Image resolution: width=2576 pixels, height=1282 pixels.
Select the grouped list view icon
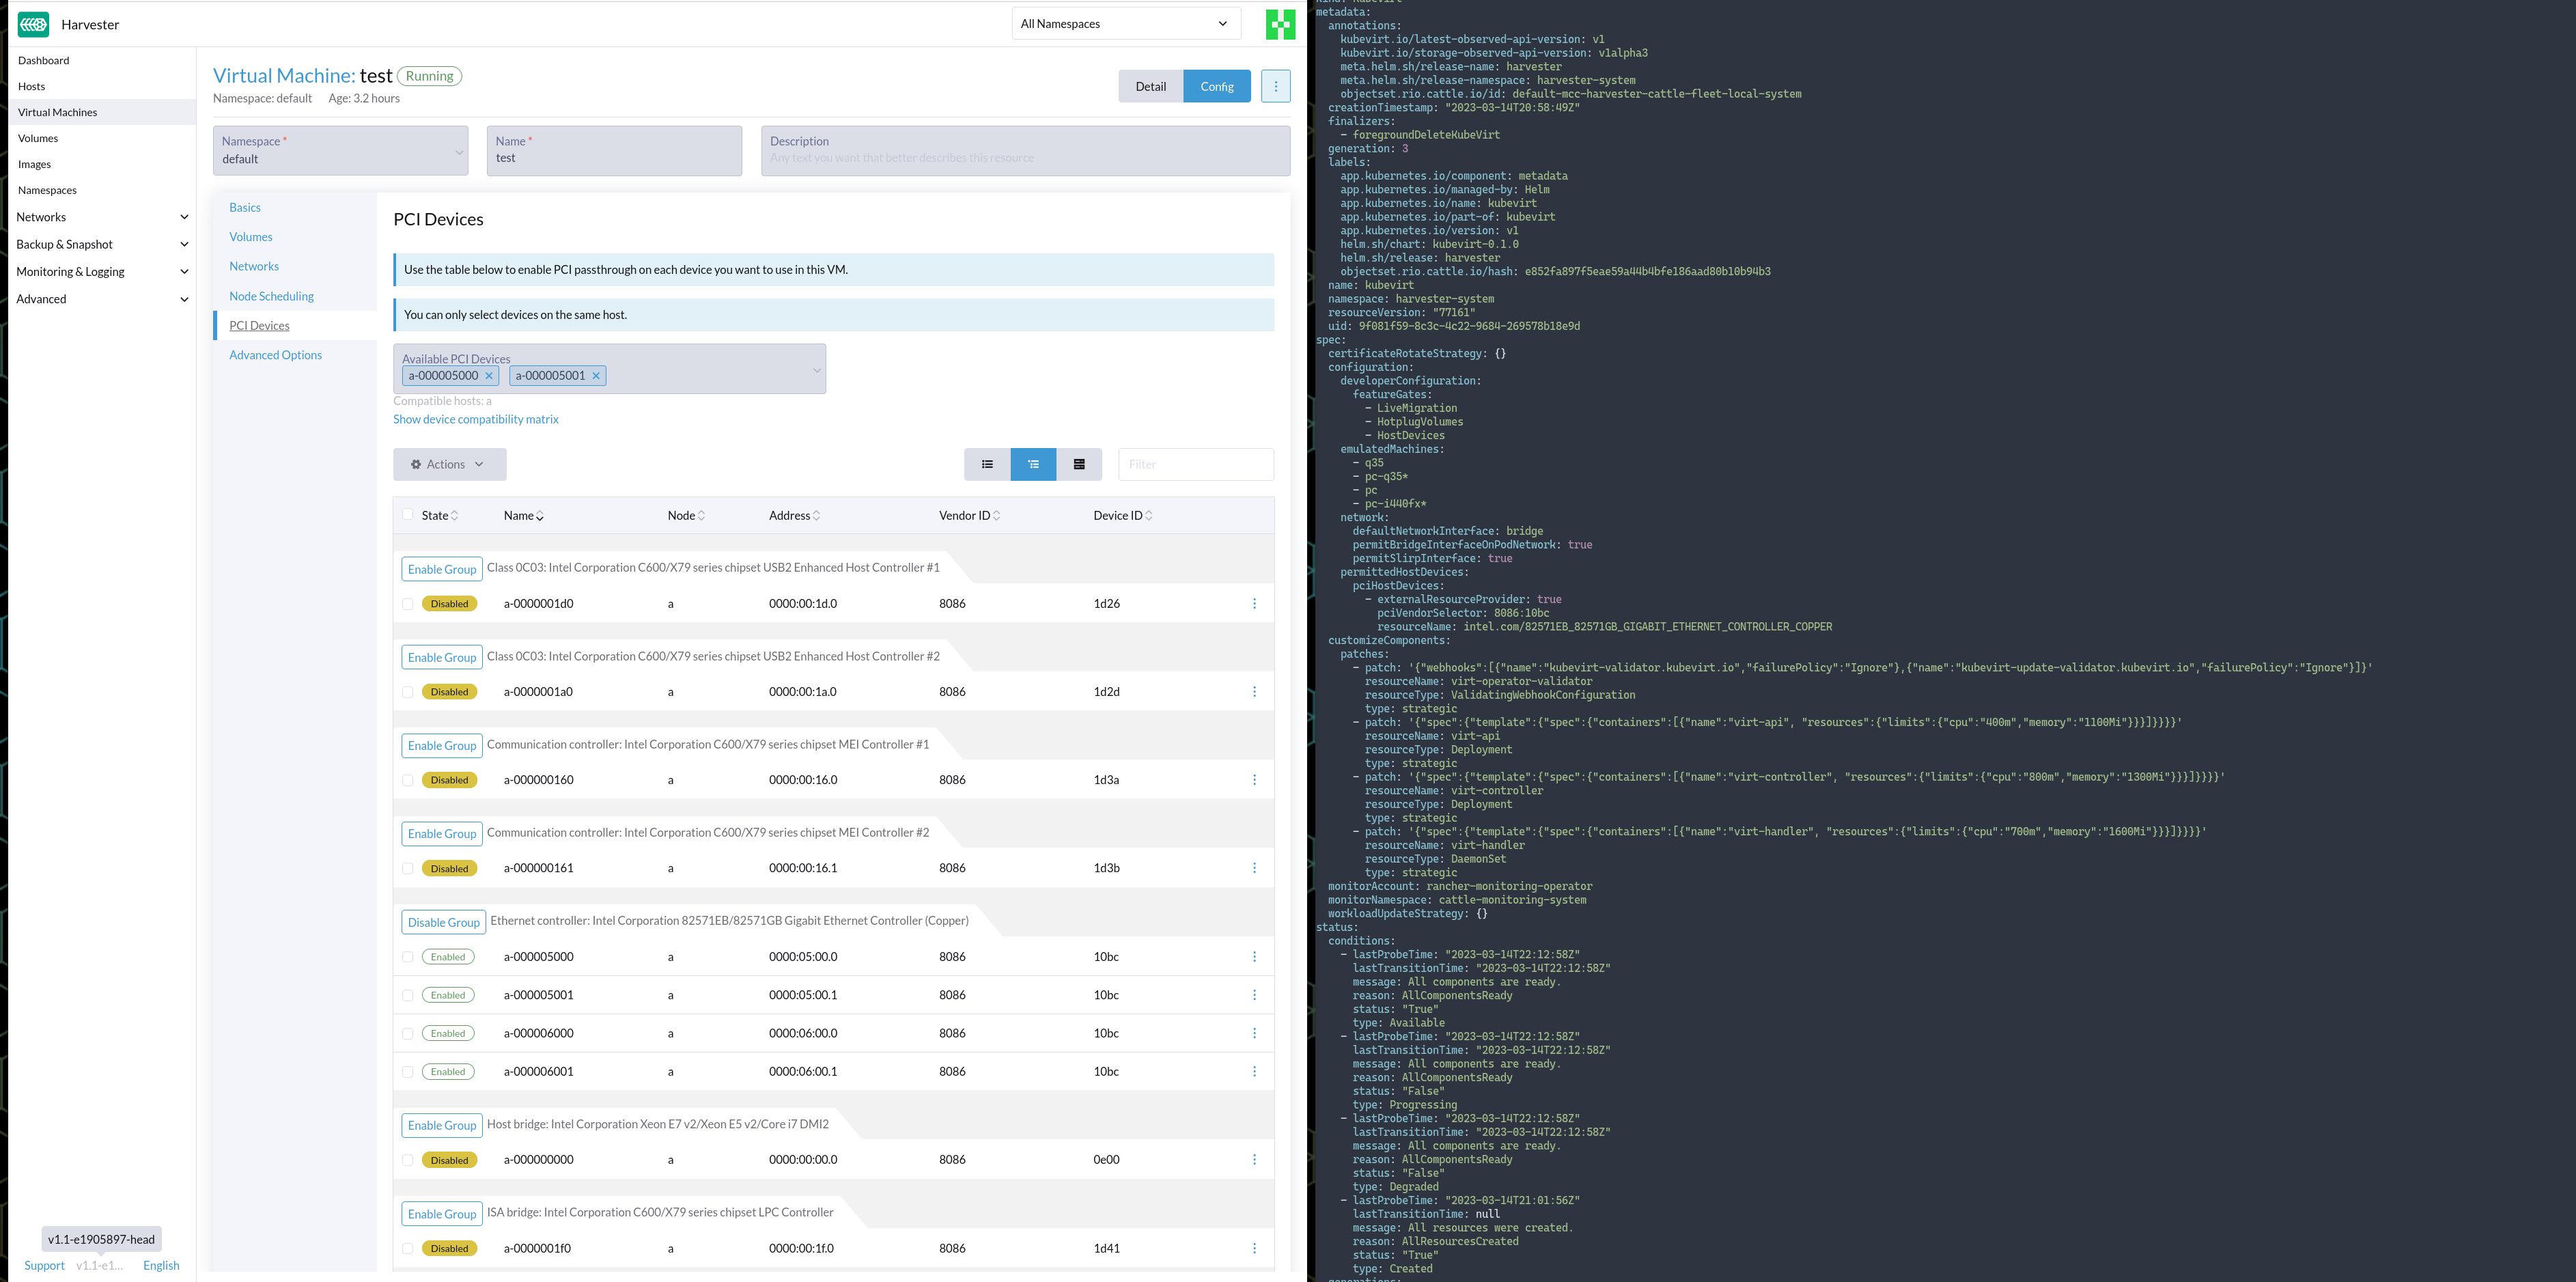(1033, 464)
